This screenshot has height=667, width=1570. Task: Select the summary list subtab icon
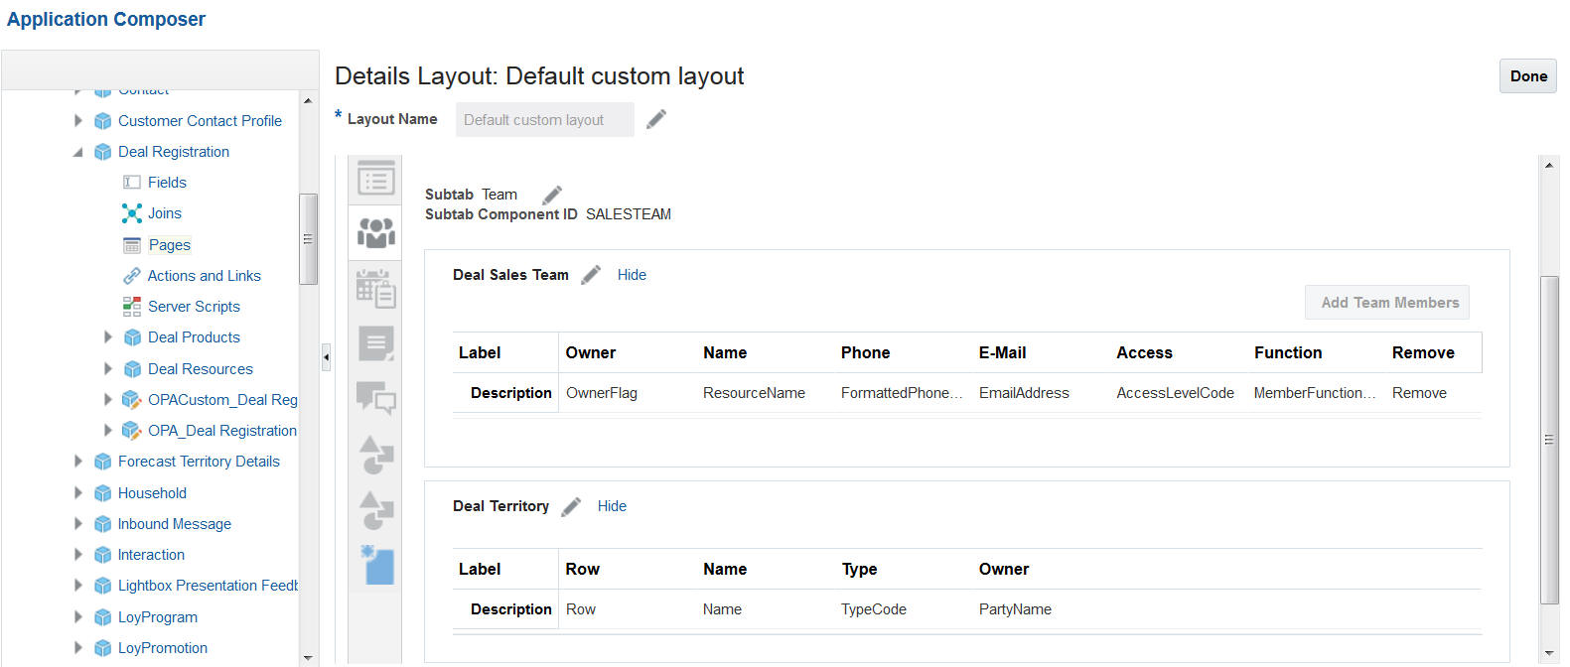pos(375,180)
